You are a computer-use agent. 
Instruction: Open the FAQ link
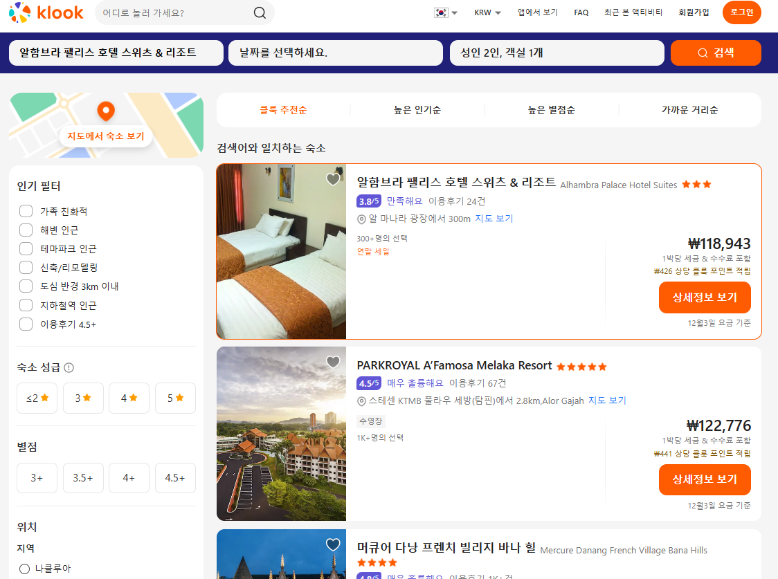tap(581, 13)
